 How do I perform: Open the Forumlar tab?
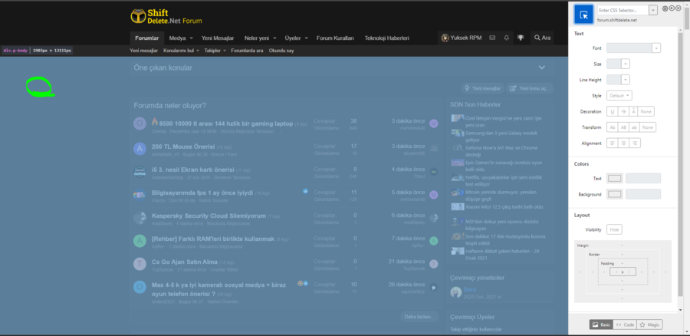[147, 38]
